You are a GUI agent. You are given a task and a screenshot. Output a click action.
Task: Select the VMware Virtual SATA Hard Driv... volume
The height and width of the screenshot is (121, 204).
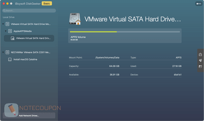tap(29, 38)
